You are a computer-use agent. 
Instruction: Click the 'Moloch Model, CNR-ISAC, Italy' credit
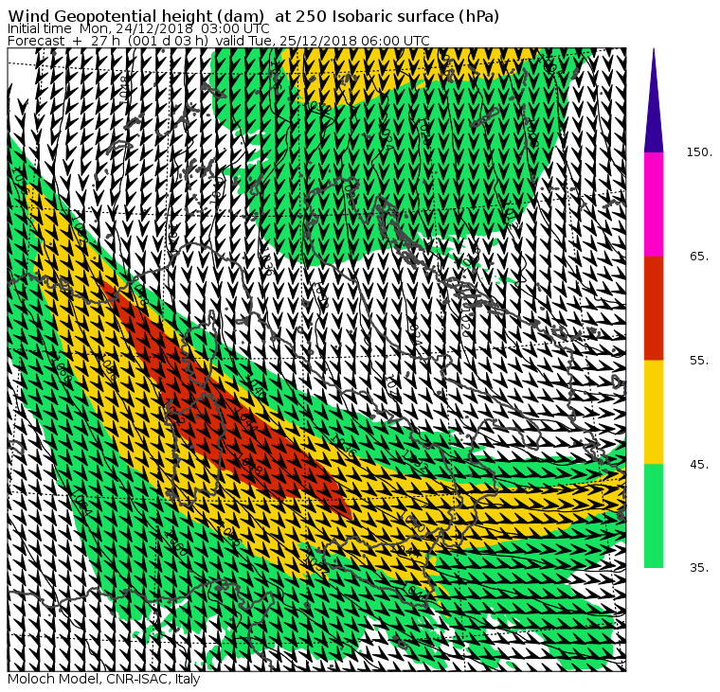tap(104, 679)
